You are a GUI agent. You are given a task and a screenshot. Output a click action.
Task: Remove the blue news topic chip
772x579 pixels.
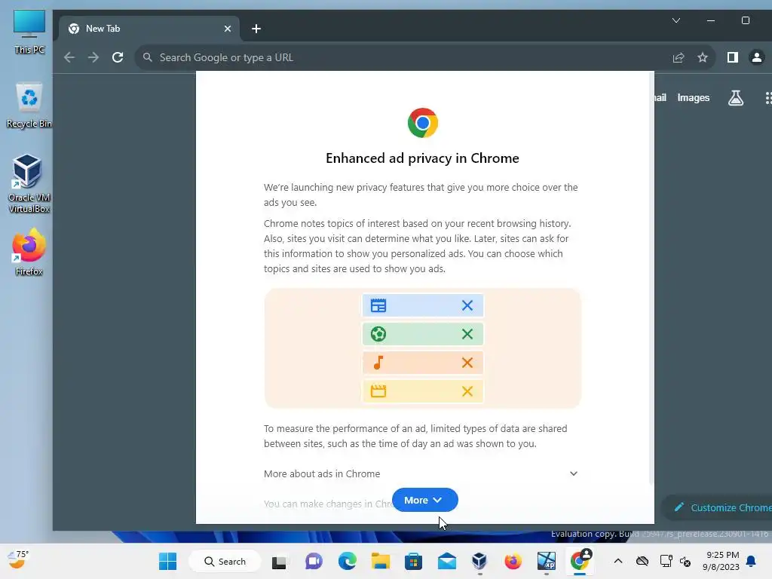click(x=467, y=305)
